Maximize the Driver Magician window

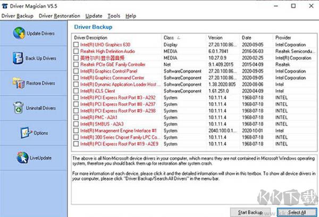point(293,6)
